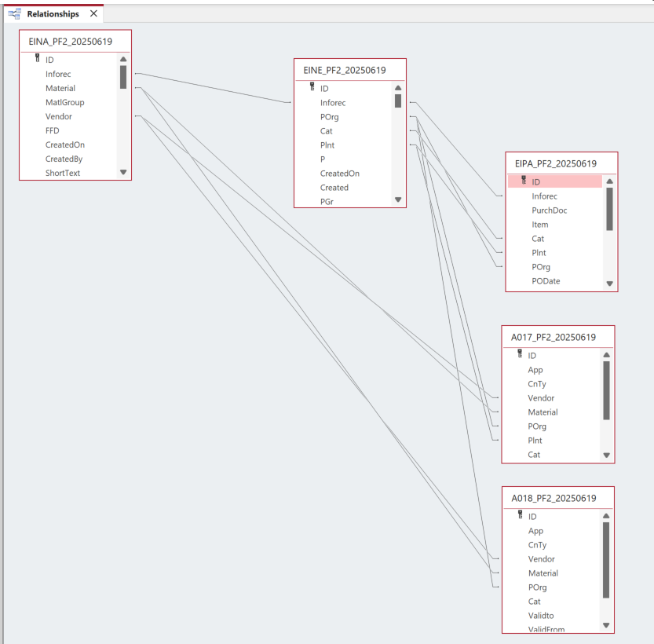Select PurchDoc field in EIPA_PF2_20250619
Image resolution: width=654 pixels, height=644 pixels.
[x=549, y=210]
